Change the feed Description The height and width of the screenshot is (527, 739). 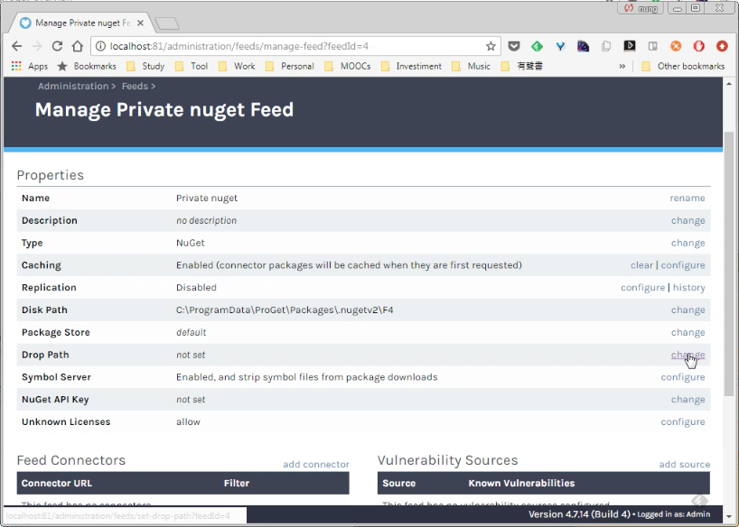(688, 220)
